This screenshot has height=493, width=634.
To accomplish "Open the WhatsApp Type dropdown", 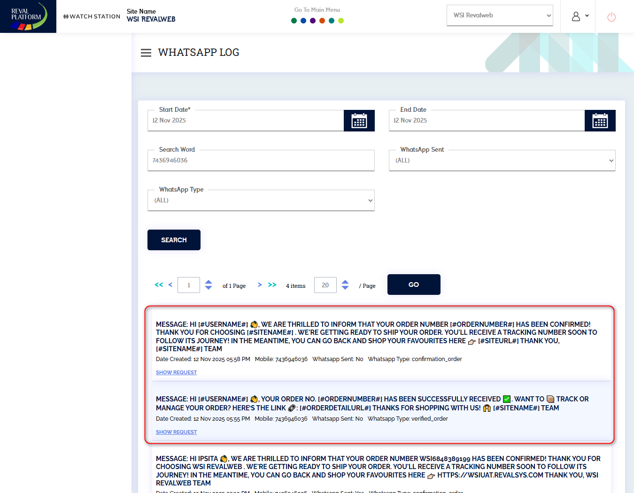I will pos(261,200).
